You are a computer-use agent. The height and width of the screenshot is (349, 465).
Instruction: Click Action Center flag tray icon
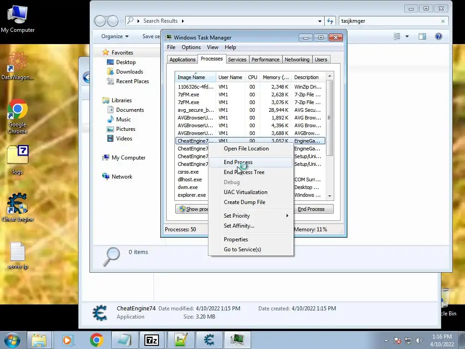coord(397,340)
